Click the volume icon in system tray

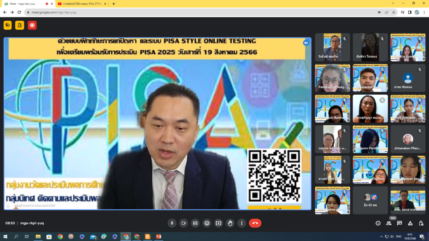tap(392, 236)
